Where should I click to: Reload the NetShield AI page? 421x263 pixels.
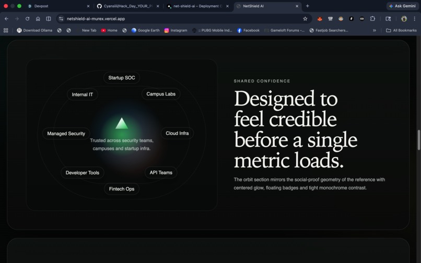27,19
